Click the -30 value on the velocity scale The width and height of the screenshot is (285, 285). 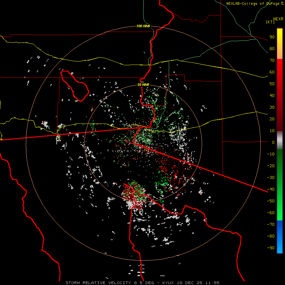coord(271,178)
